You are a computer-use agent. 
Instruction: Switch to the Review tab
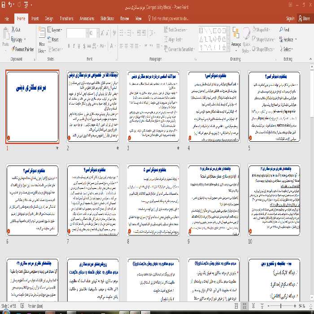(125, 18)
